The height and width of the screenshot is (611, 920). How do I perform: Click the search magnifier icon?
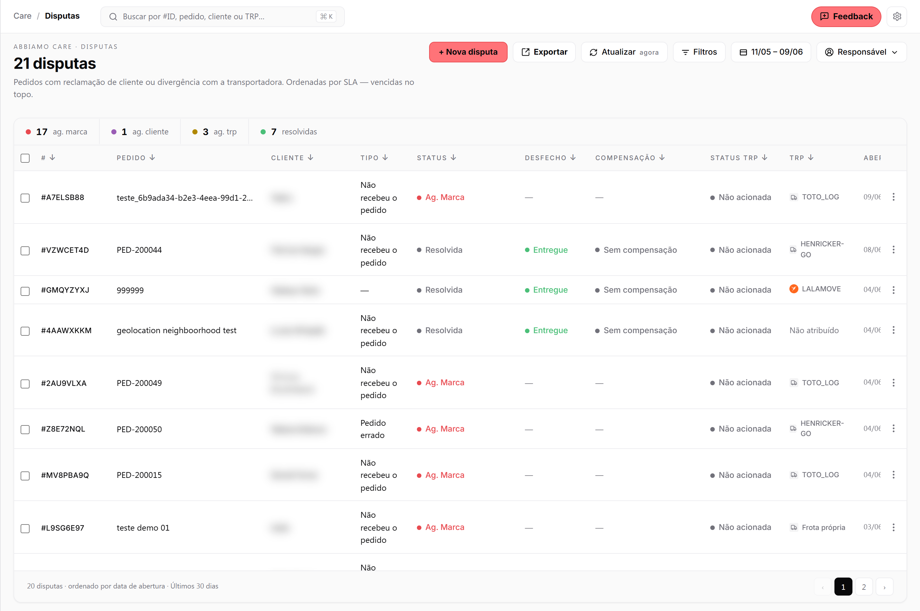pos(113,17)
